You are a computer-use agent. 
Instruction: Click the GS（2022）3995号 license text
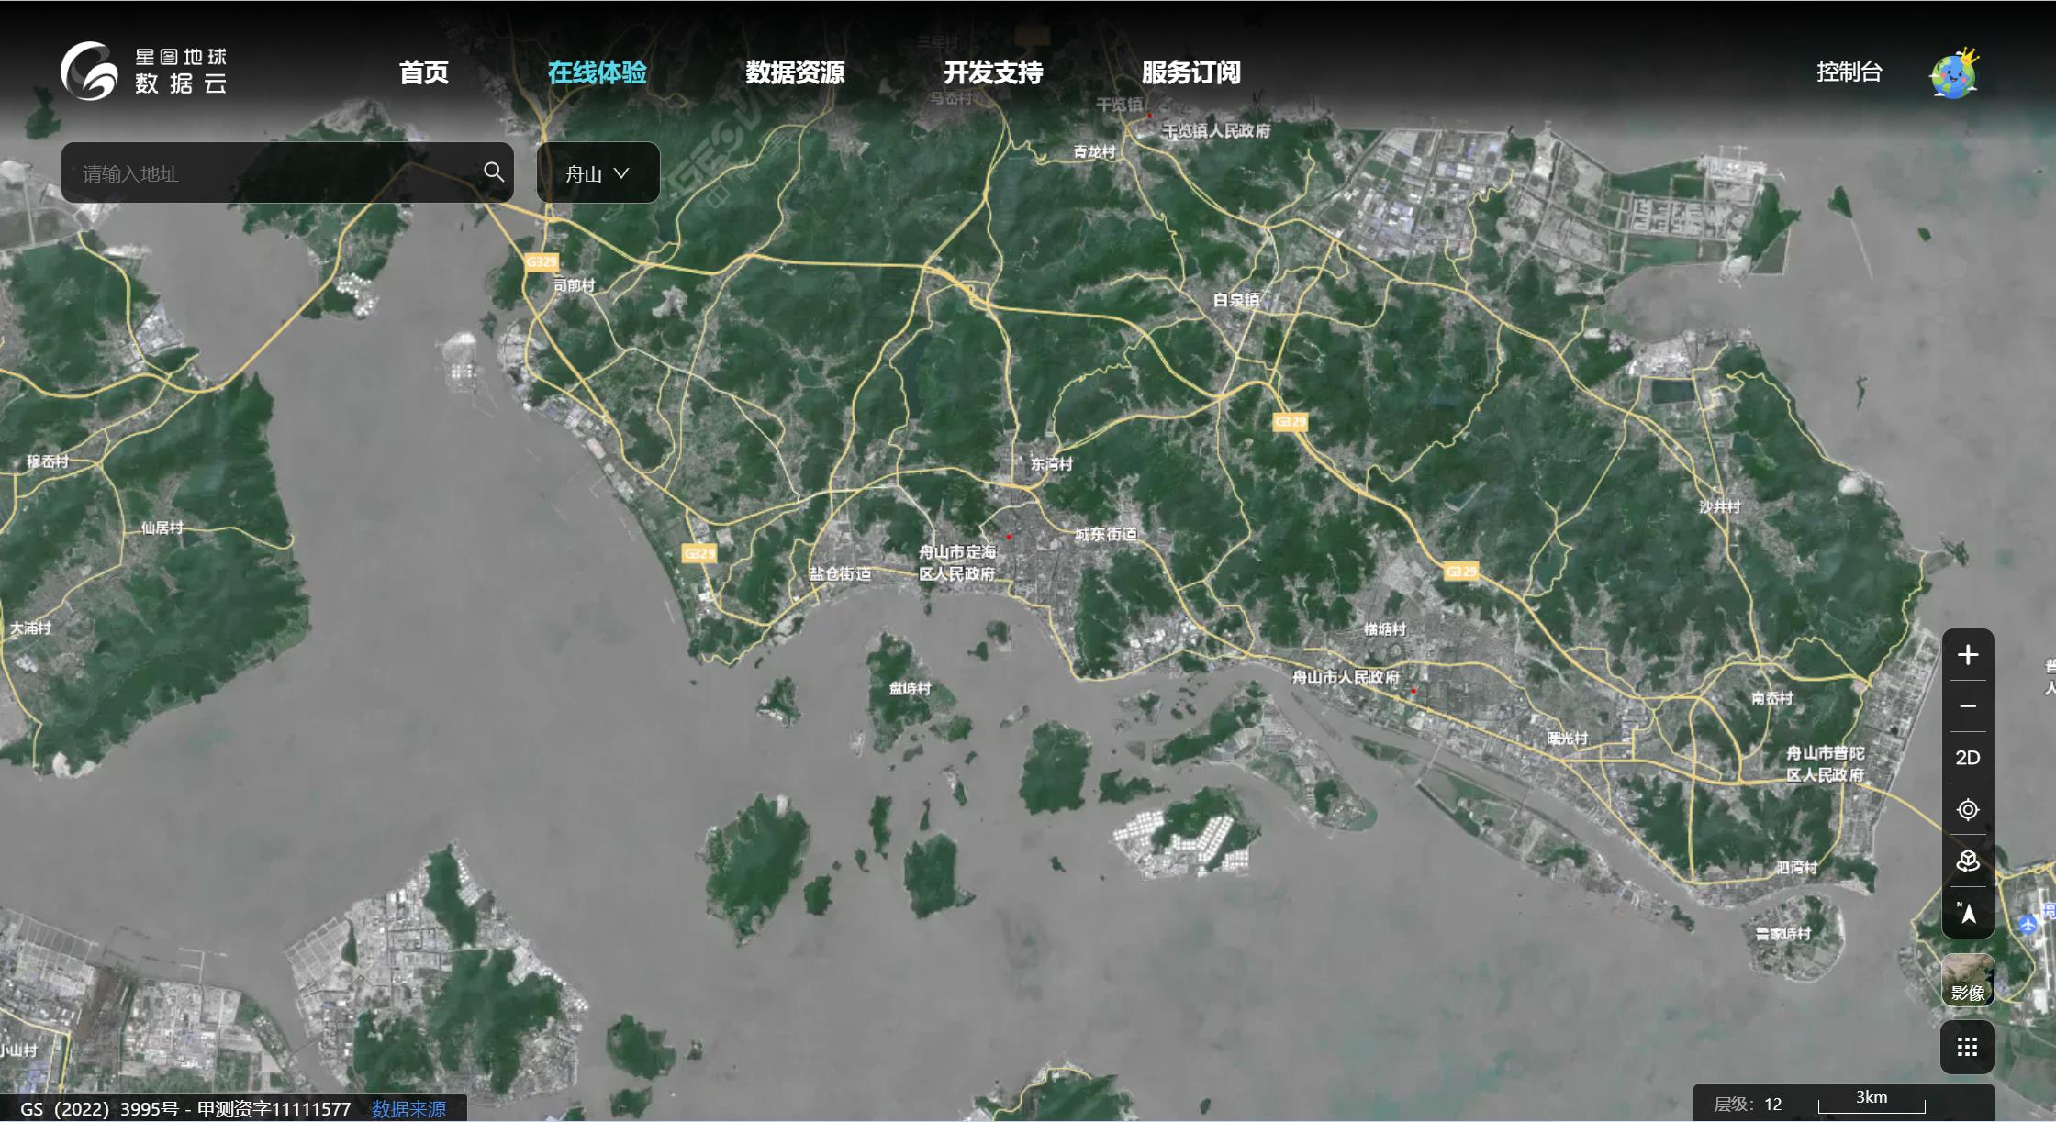[185, 1108]
